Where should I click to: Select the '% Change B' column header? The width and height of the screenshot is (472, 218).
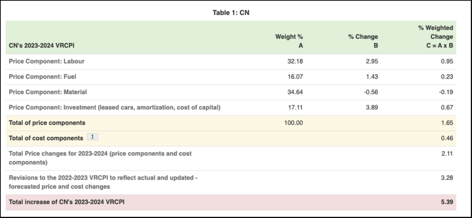pyautogui.click(x=363, y=41)
